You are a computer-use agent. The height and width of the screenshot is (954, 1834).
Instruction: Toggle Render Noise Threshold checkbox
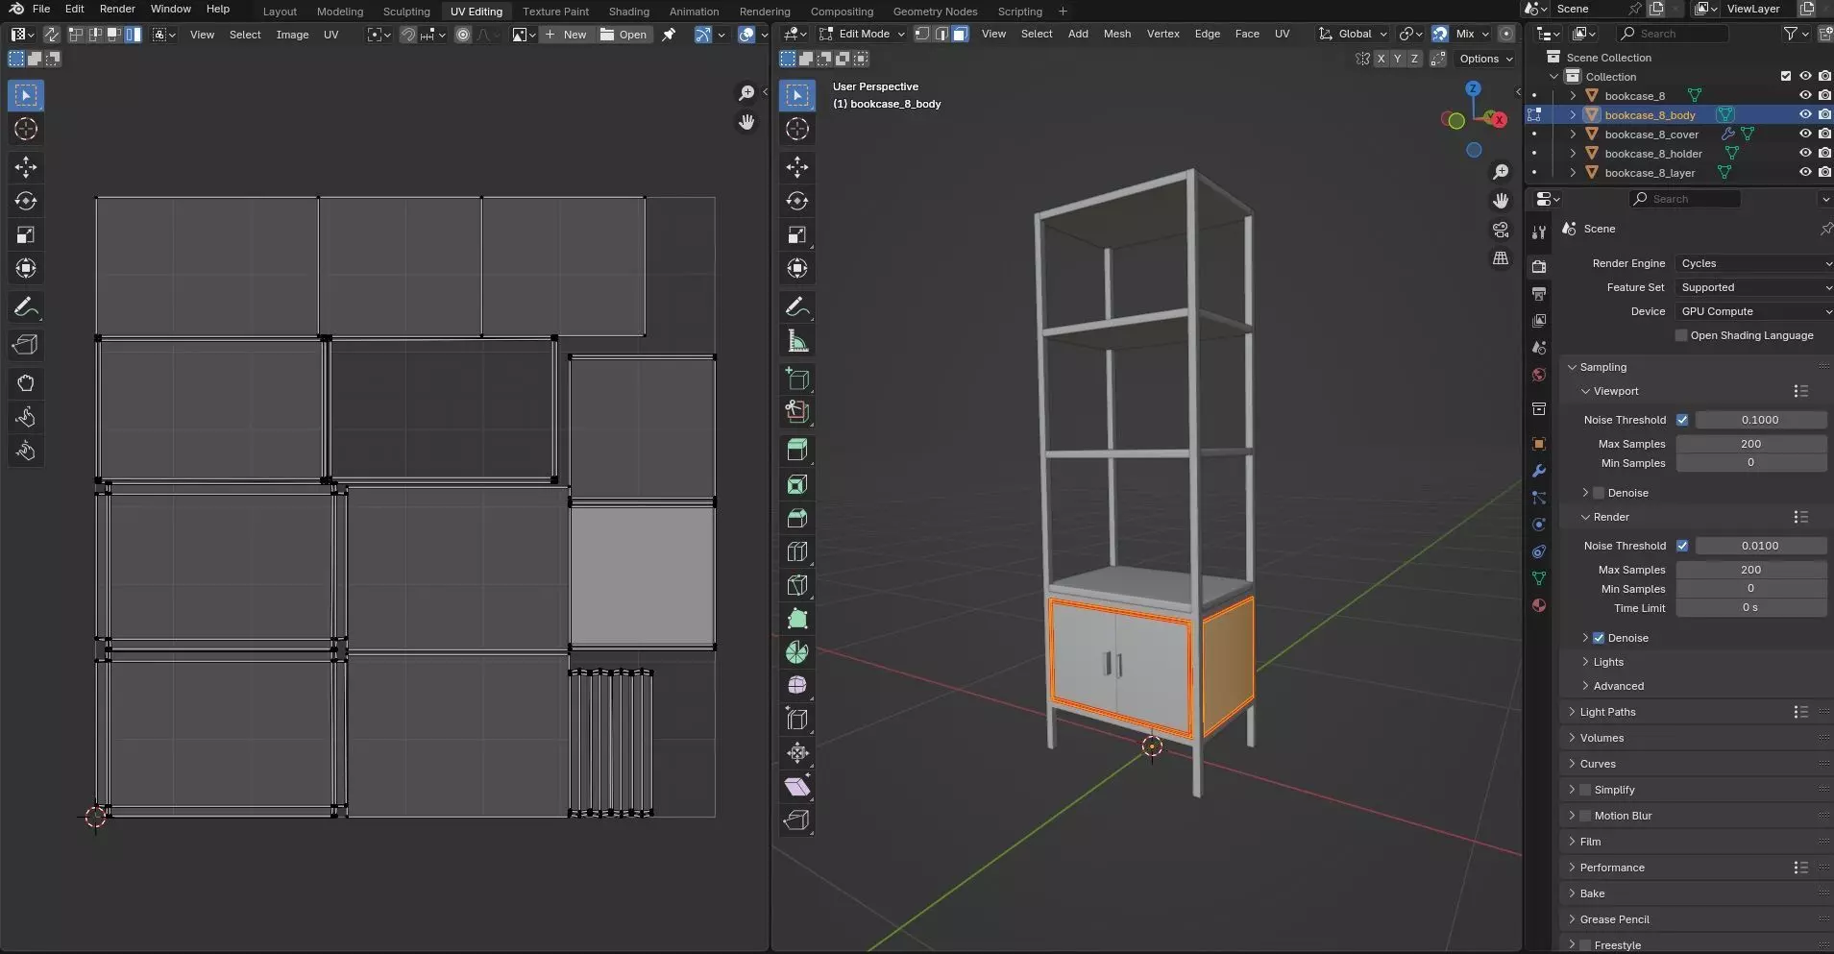1682,546
